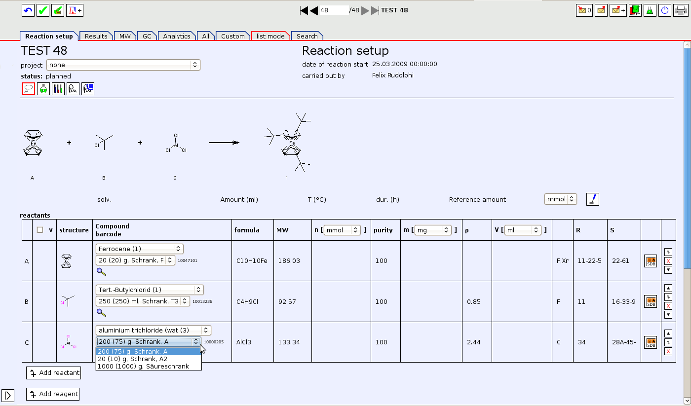Click the signature status icon
The height and width of the screenshot is (406, 691).
[73, 89]
